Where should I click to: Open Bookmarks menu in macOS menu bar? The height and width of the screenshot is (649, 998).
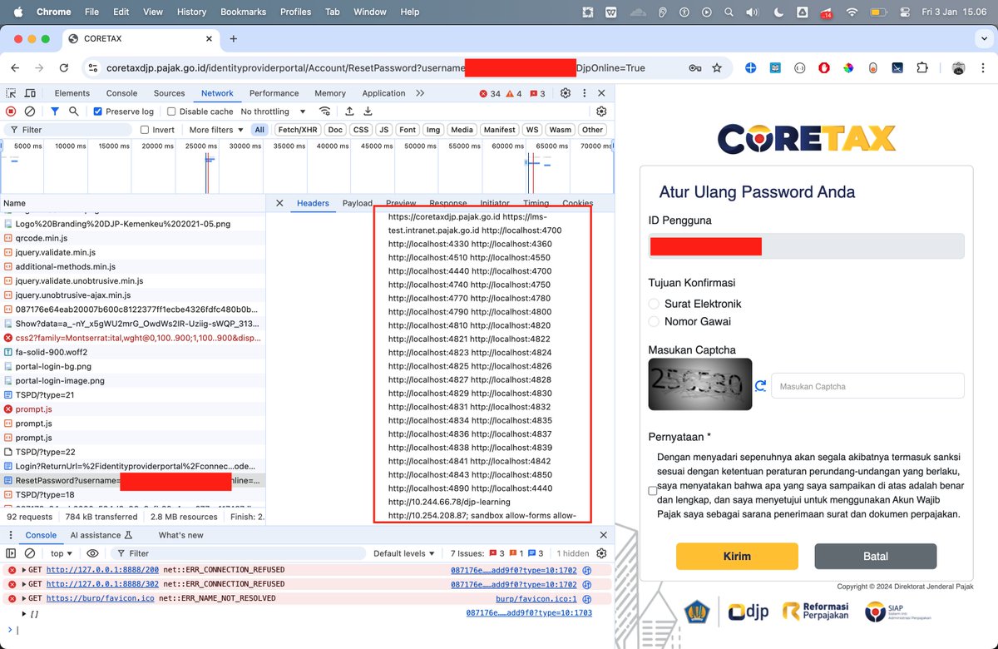click(x=243, y=12)
